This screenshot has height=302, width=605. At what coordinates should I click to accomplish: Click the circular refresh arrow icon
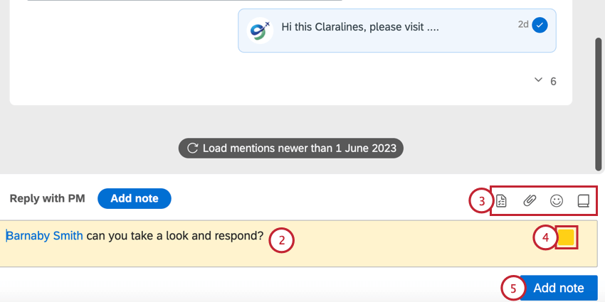click(192, 149)
